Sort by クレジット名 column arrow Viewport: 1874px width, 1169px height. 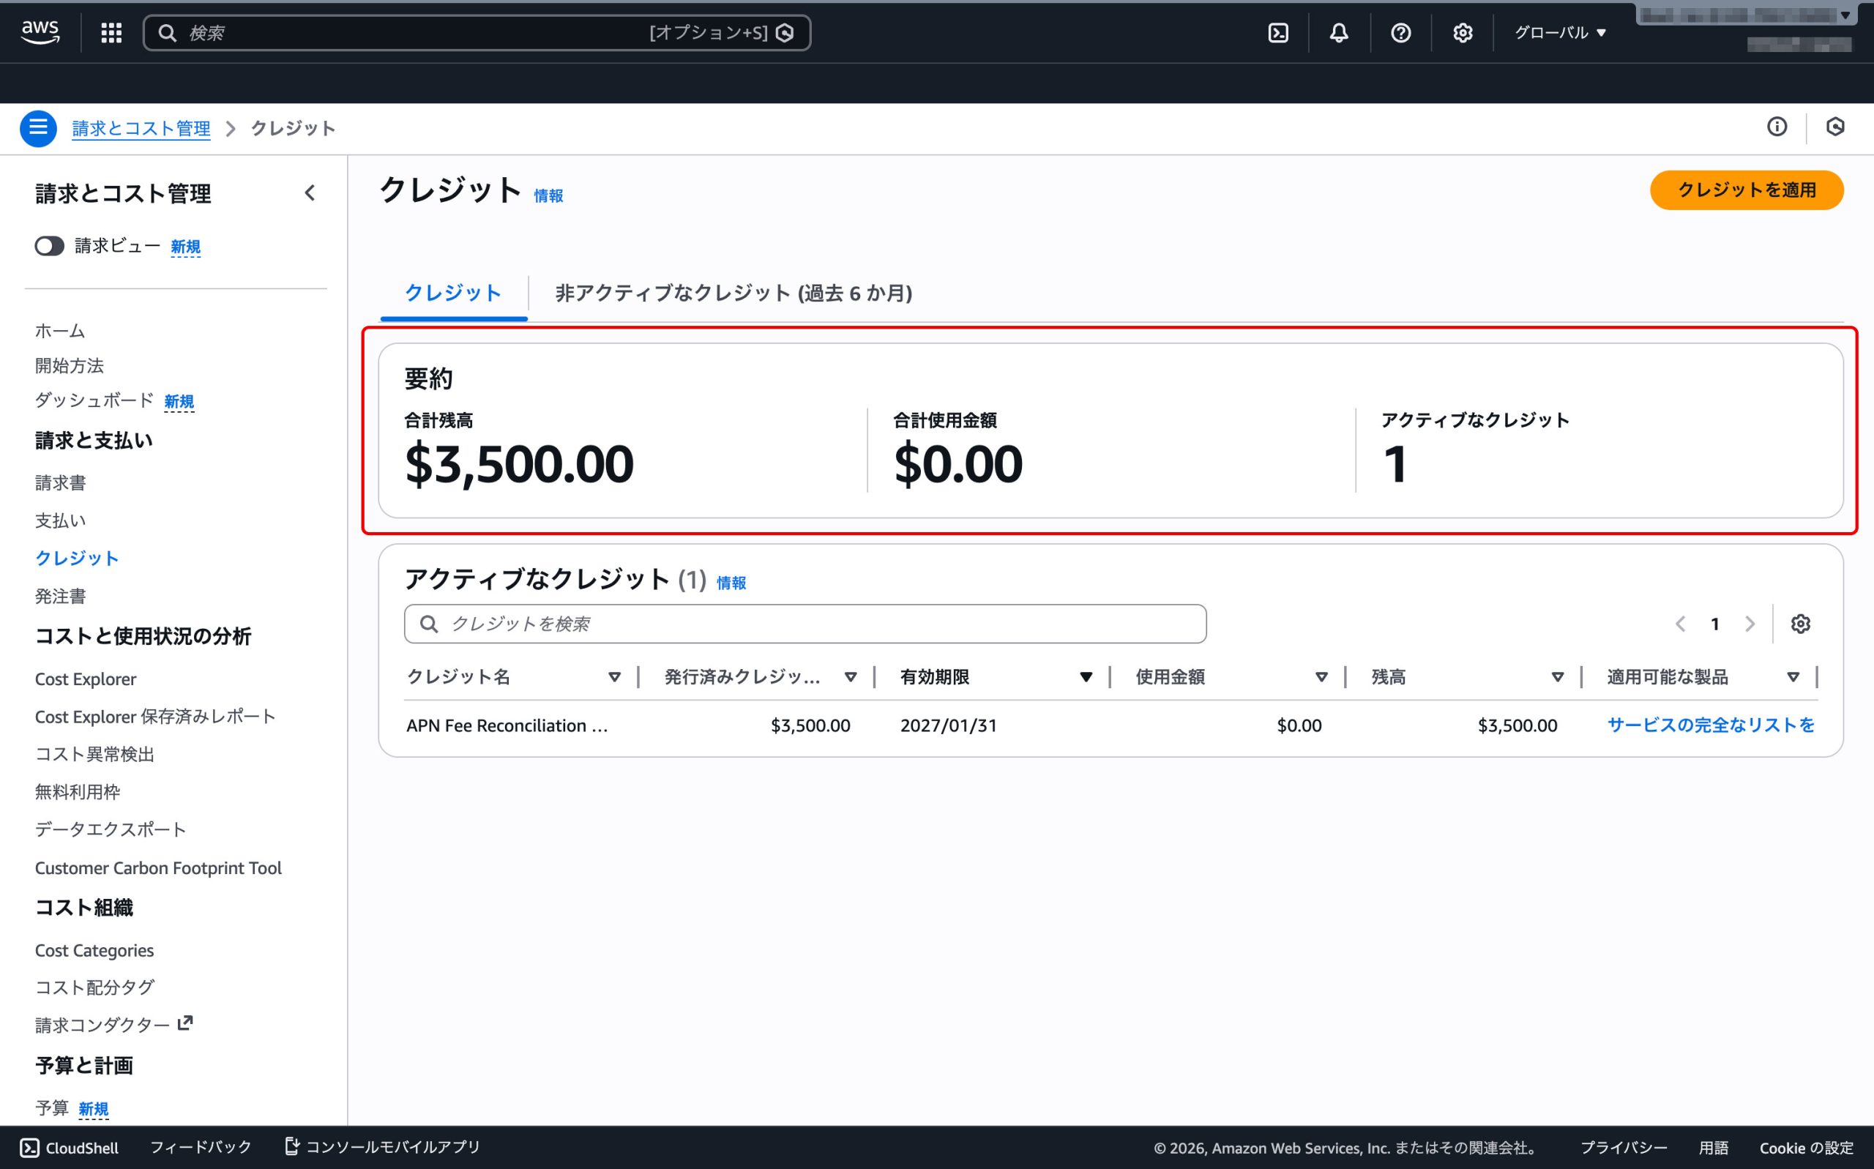614,677
